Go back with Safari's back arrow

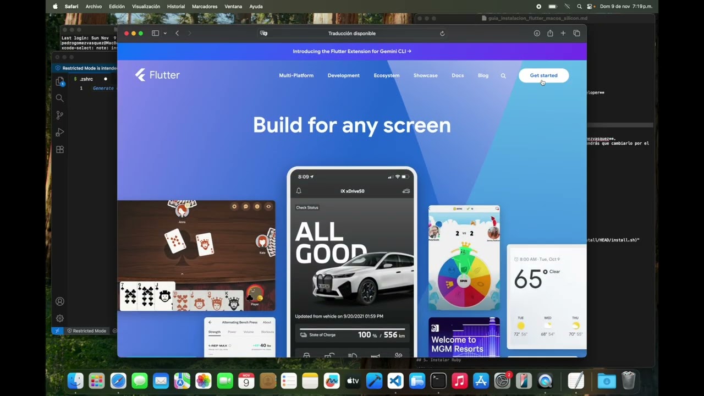(x=177, y=34)
